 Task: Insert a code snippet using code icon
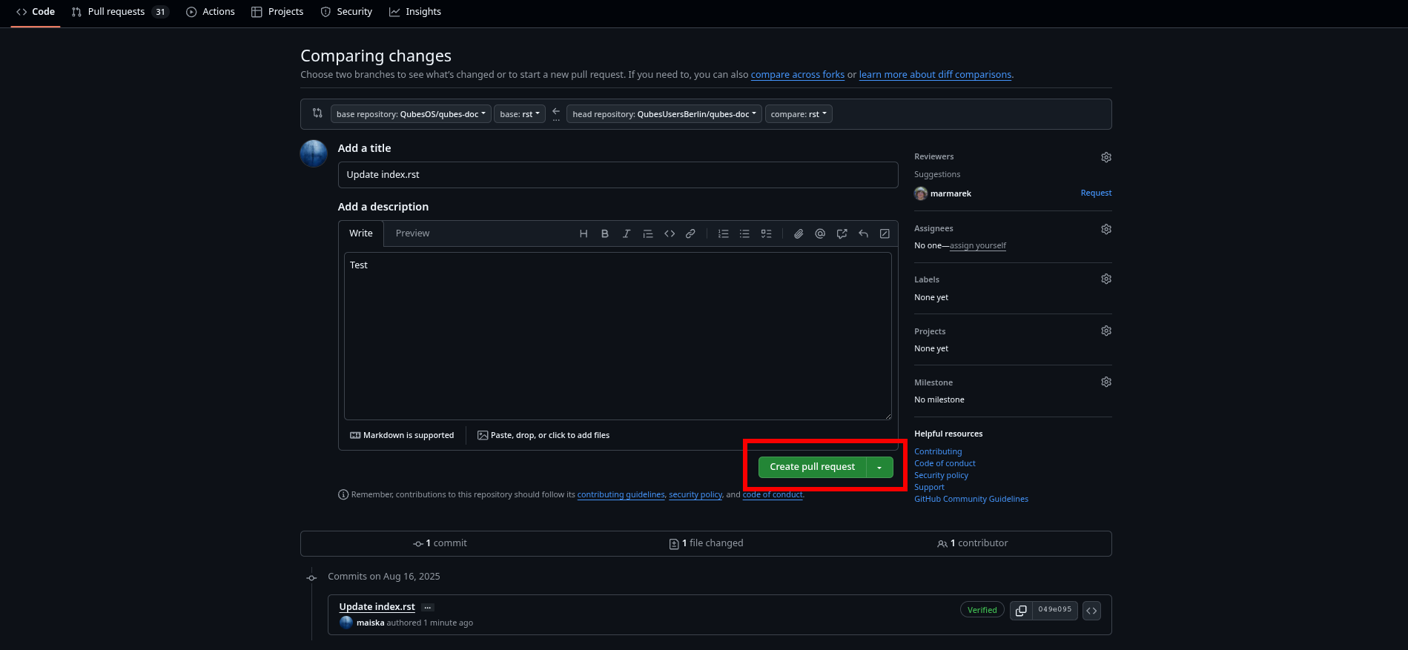pyautogui.click(x=670, y=233)
